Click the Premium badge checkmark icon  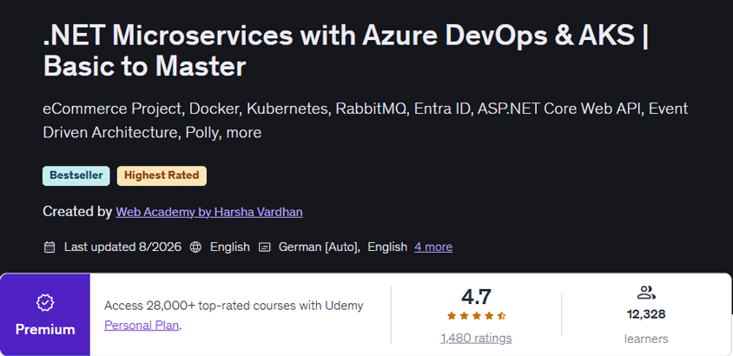tap(45, 303)
